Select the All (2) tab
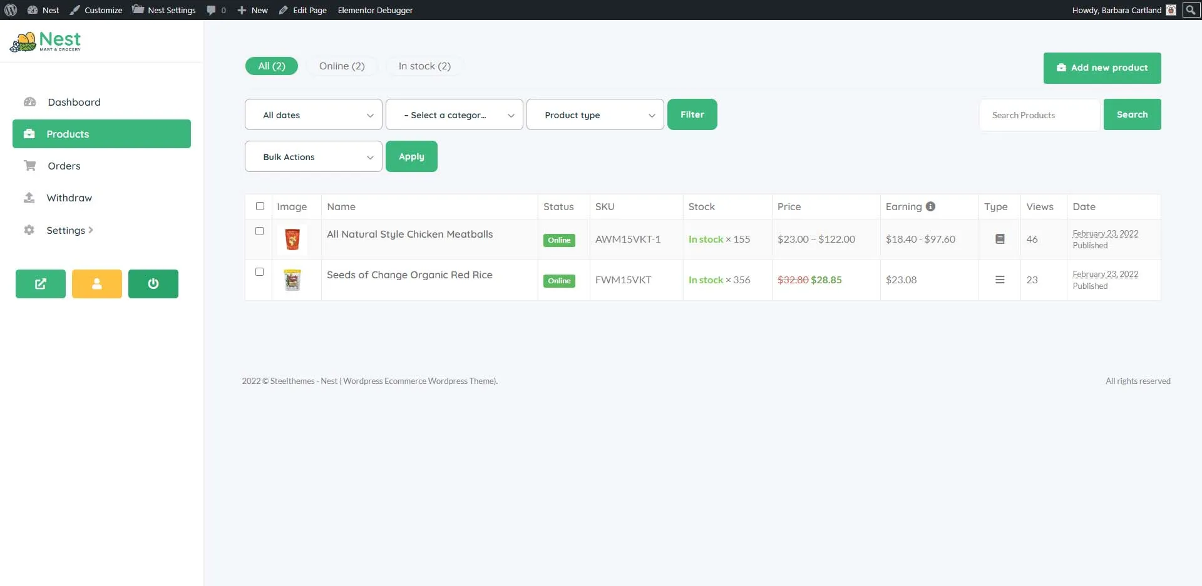The height and width of the screenshot is (586, 1202). (x=272, y=66)
